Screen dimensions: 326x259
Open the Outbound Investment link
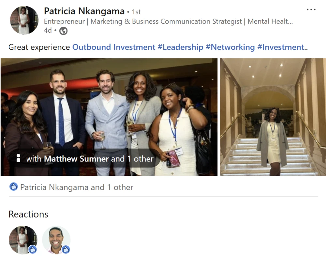(114, 47)
